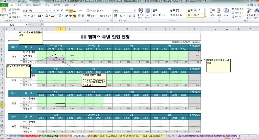
Task: Select the cell style 쉼표 [0] 10
Action: point(194,10)
